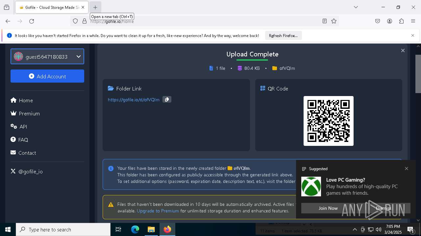The image size is (421, 236).
Task: Dismiss the Firefox notification bar
Action: pyautogui.click(x=413, y=35)
